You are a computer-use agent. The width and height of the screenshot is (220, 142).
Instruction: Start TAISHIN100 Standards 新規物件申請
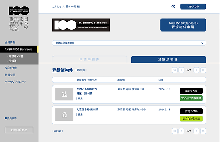pos(183,25)
